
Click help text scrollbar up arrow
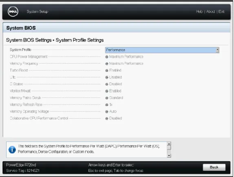[169, 144]
